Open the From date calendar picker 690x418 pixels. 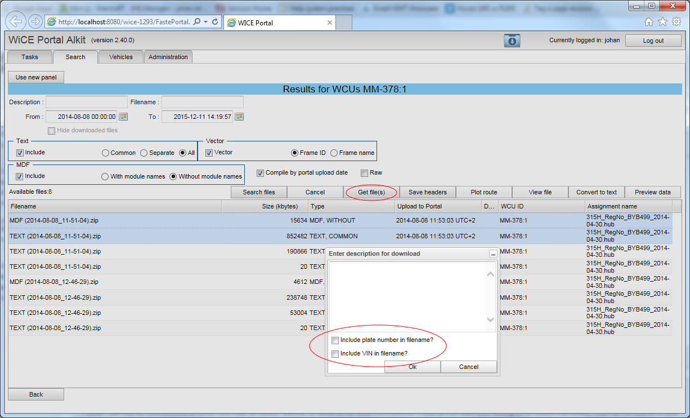coord(123,117)
